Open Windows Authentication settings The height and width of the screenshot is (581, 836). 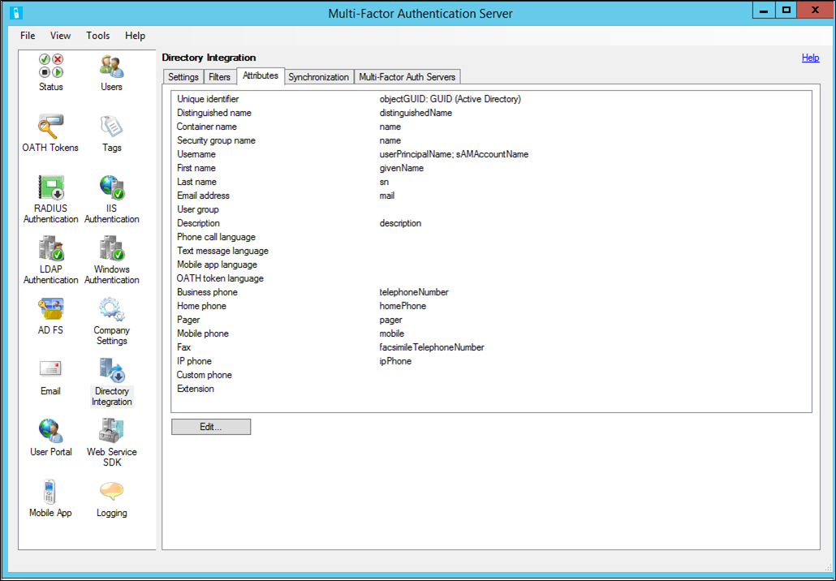[111, 256]
